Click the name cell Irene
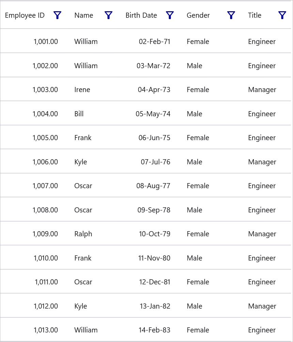This screenshot has width=293, height=342. click(x=82, y=90)
